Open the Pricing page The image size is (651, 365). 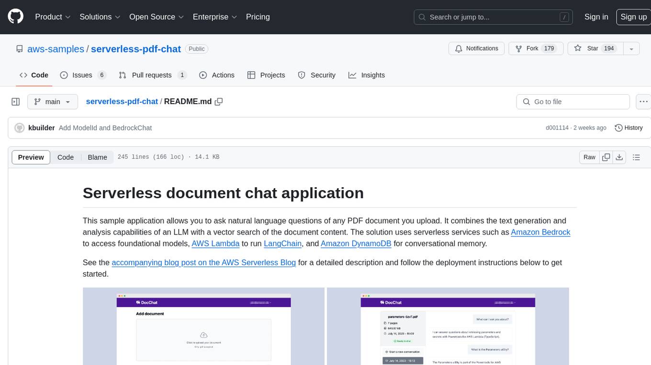[x=258, y=17]
